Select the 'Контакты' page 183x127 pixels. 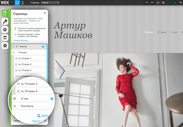pos(33,106)
